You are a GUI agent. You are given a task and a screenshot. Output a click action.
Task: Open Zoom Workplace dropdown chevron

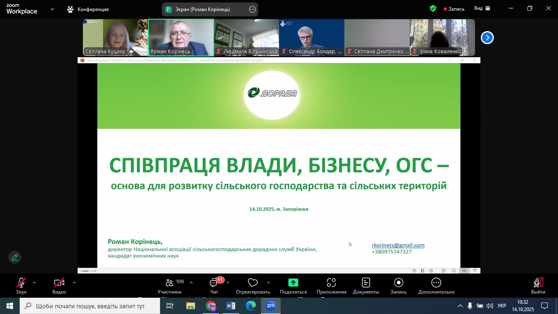click(52, 9)
